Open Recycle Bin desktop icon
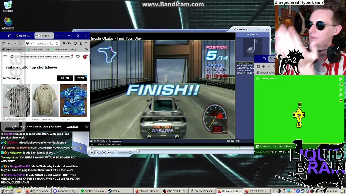Screen dimensions: 346x194 point(8,7)
